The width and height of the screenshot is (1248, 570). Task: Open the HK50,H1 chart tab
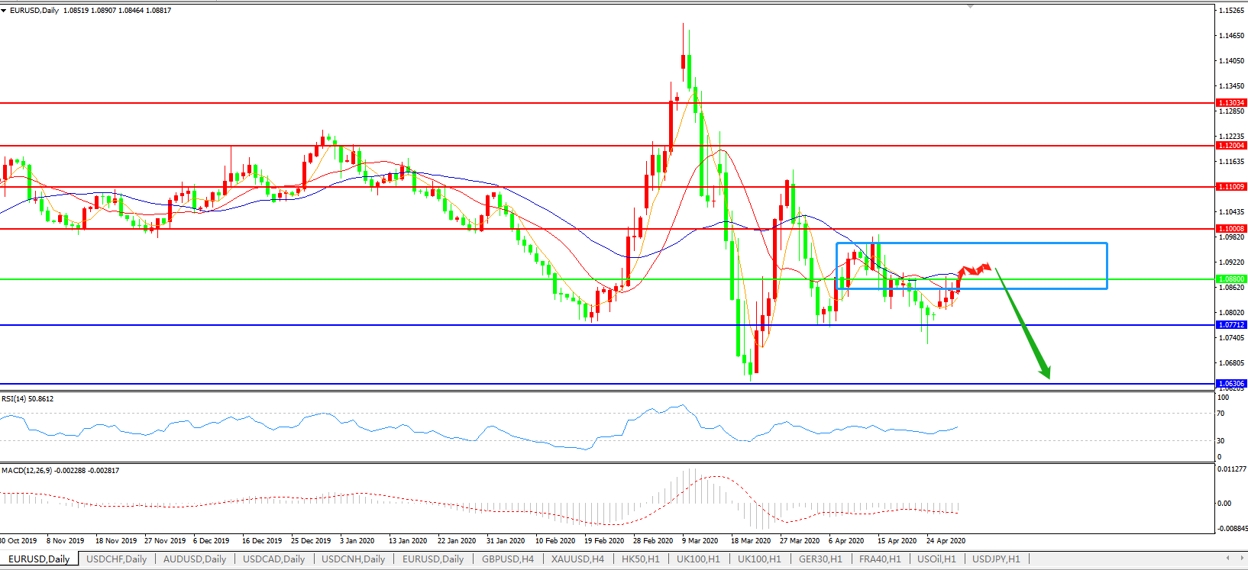[x=640, y=559]
